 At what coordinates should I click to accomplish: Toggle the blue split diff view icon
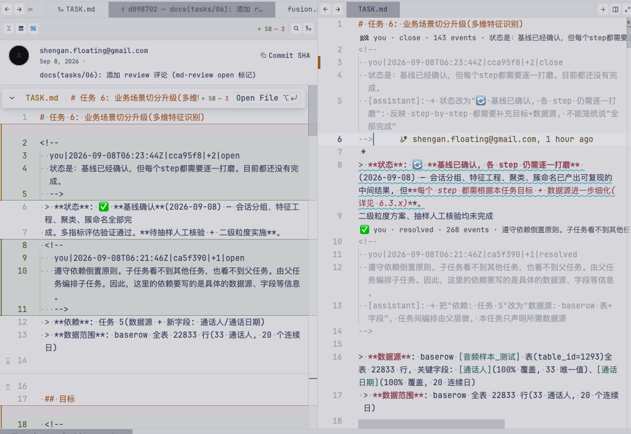tap(33, 29)
